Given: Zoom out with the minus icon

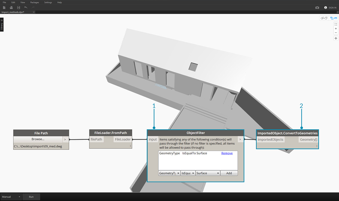Looking at the screenshot, I should (x=336, y=32).
